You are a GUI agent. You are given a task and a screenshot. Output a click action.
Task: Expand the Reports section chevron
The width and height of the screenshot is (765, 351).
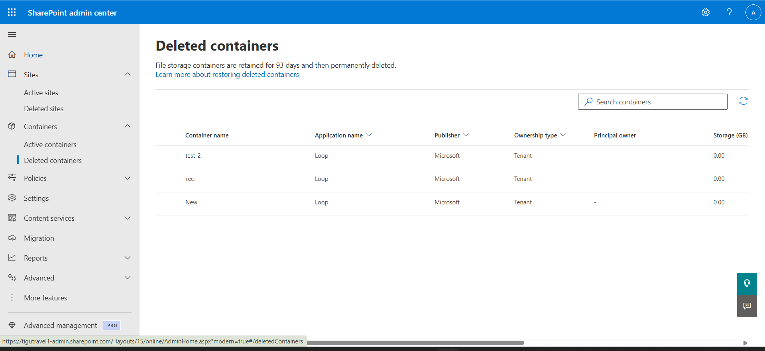128,258
